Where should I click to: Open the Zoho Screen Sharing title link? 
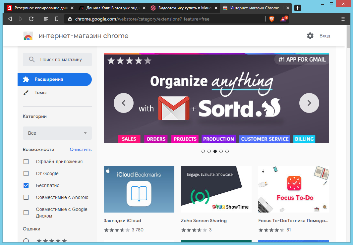pos(204,220)
